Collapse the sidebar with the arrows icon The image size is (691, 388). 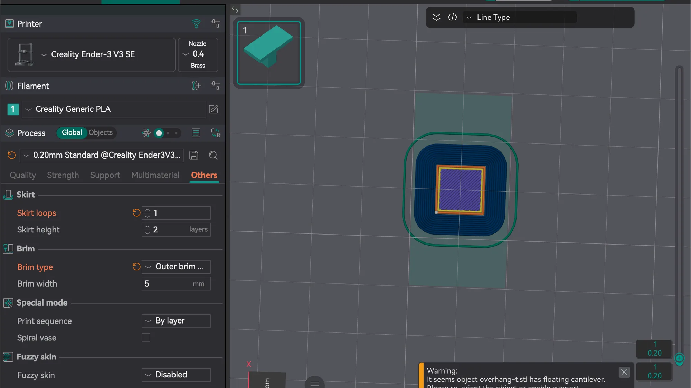point(235,9)
